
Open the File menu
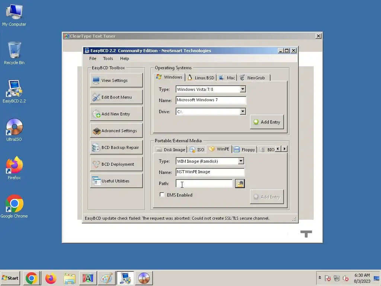93,58
